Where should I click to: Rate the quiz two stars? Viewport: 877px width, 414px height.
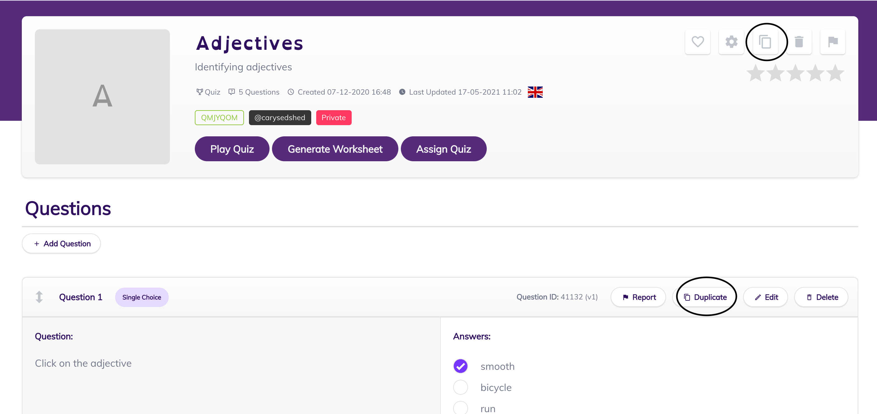click(x=776, y=73)
